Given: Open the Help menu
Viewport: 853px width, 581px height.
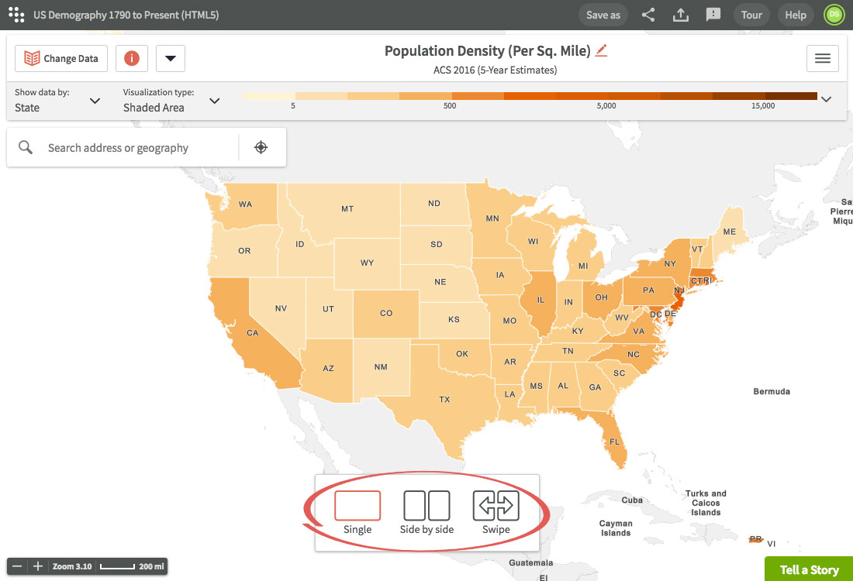Looking at the screenshot, I should [x=796, y=15].
